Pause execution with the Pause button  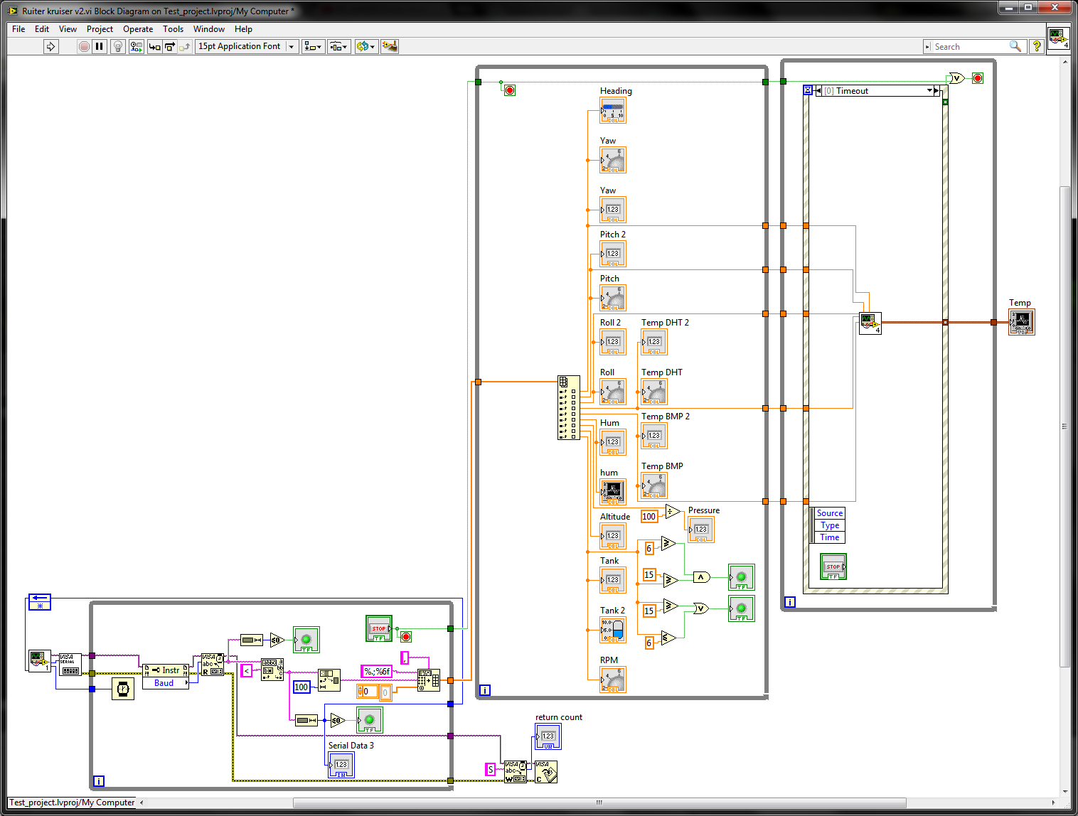click(x=100, y=46)
